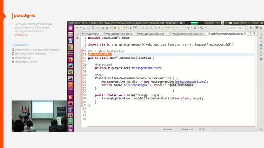
Task: Open the Files manager in the dock
Action: click(71, 35)
